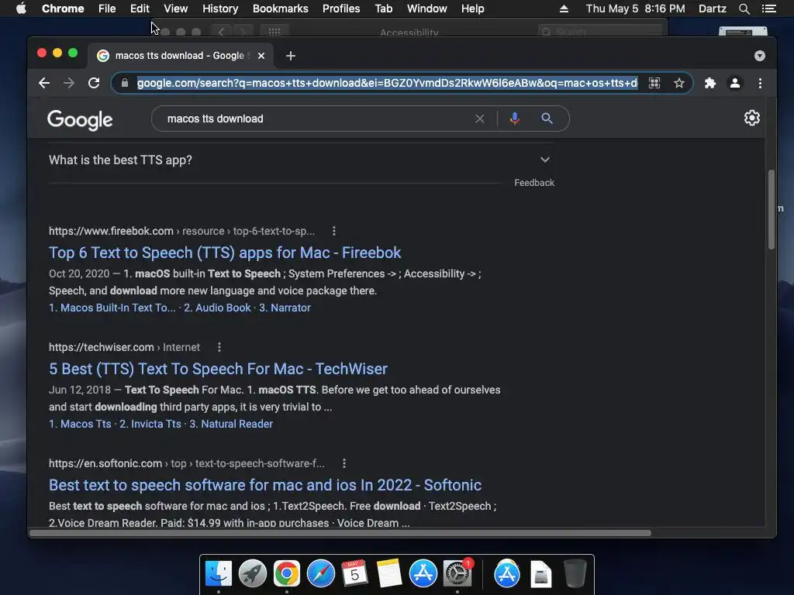Reload the current Google search page
Image resolution: width=794 pixels, height=595 pixels.
94,83
